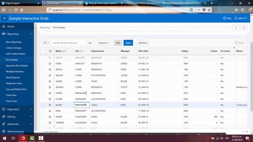Click the Reporting section icon

[x=4, y=34]
